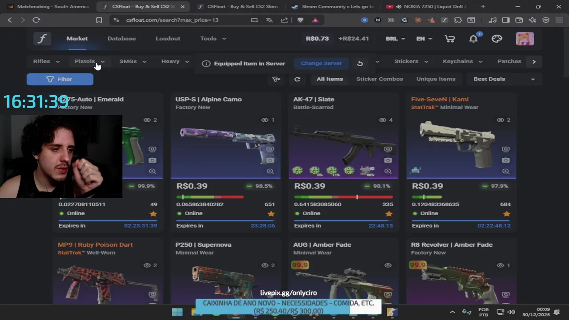Show hidden tray icons chevron

pos(453,312)
